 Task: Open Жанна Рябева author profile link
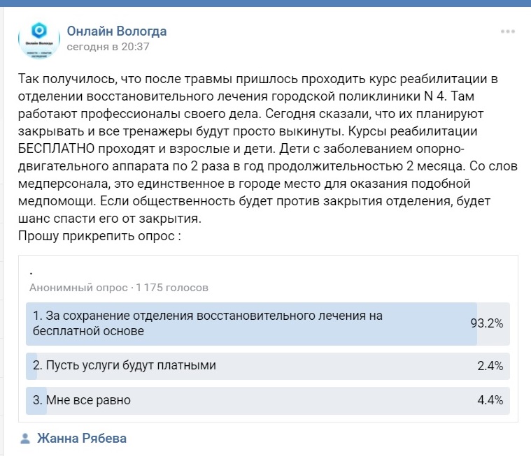pos(82,439)
